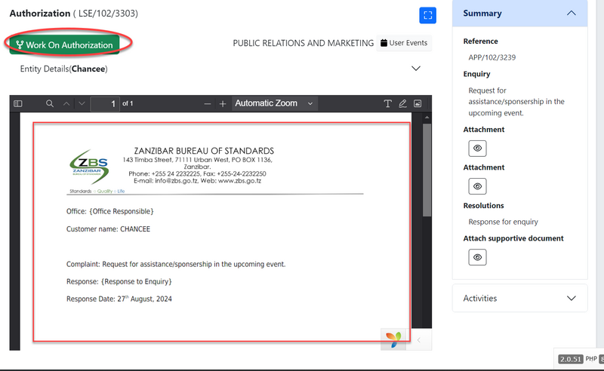The image size is (604, 371).
Task: Expand the Entity Details section
Action: [415, 69]
